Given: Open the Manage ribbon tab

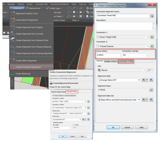Looking at the screenshot, I should [x=11, y=4].
